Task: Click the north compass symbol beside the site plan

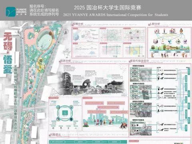Action: point(66,32)
